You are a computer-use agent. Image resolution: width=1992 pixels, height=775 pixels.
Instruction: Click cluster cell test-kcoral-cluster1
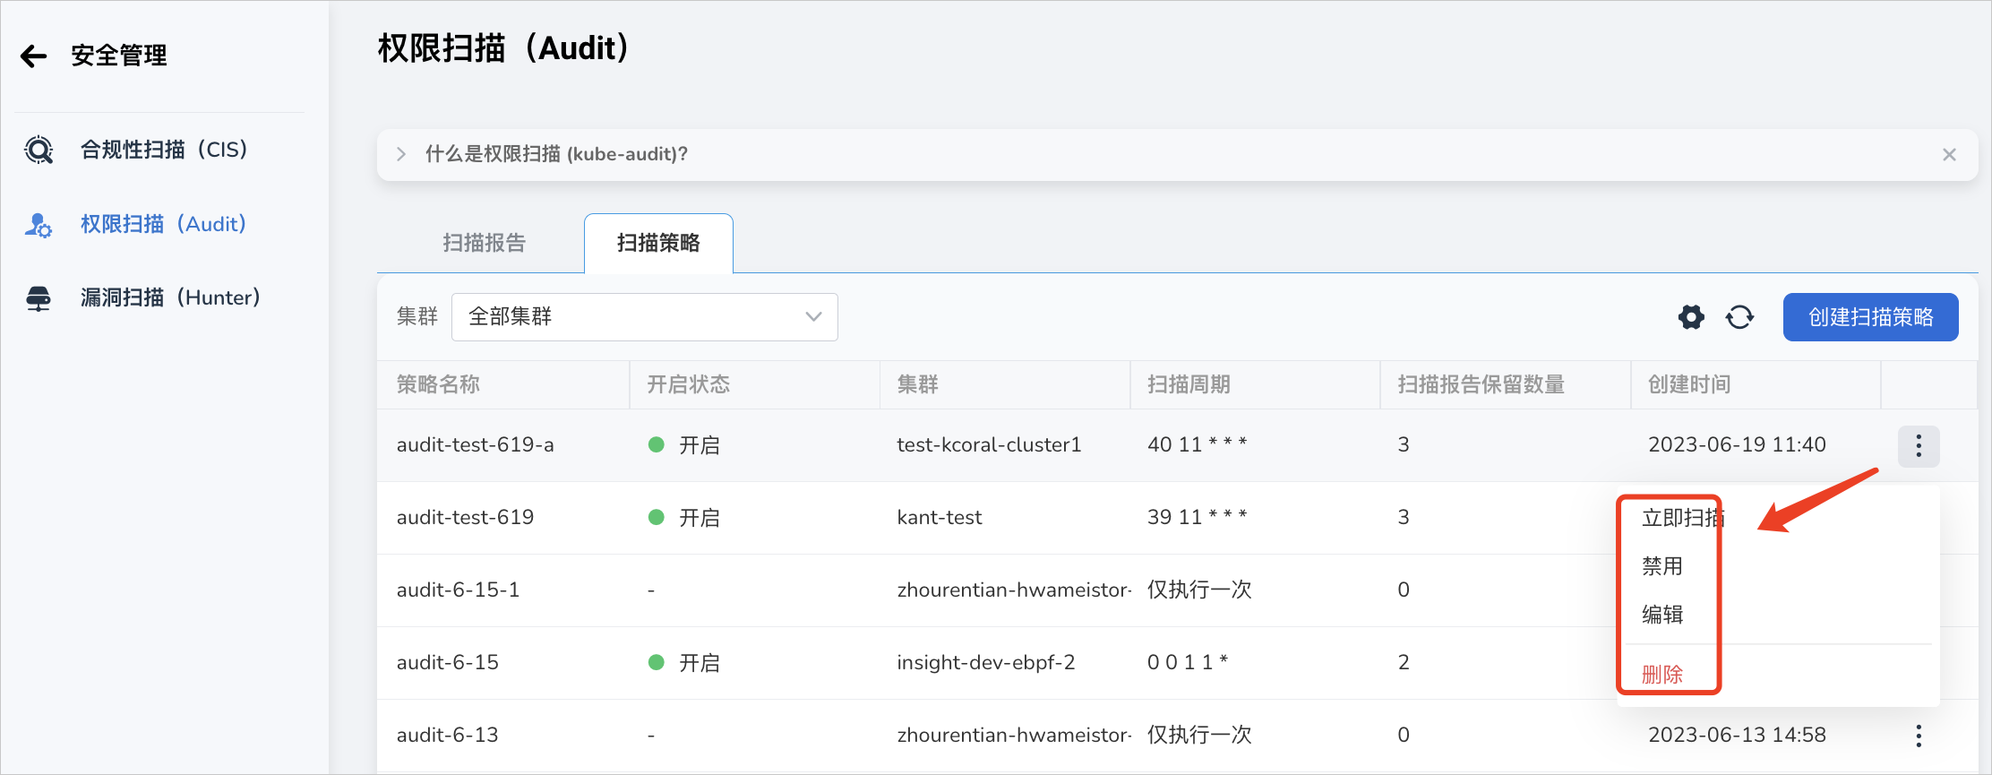coord(989,444)
